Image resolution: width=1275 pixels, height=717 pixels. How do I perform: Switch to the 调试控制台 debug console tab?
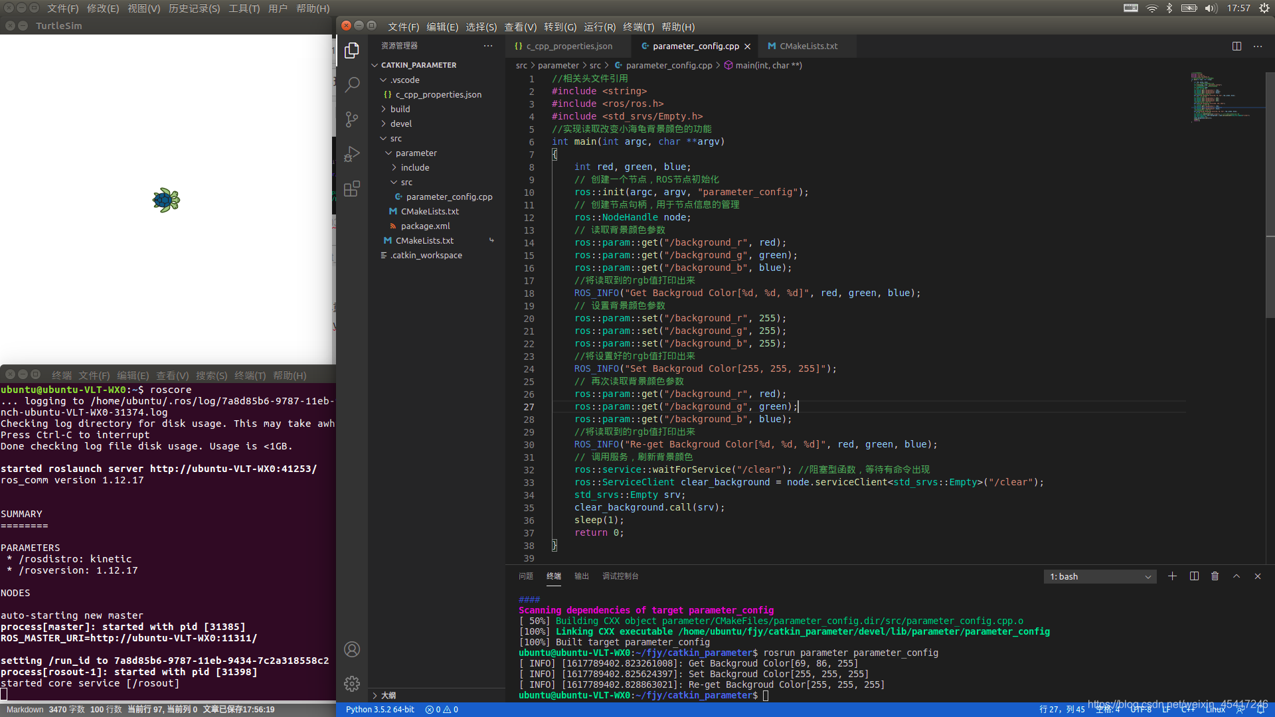coord(620,576)
